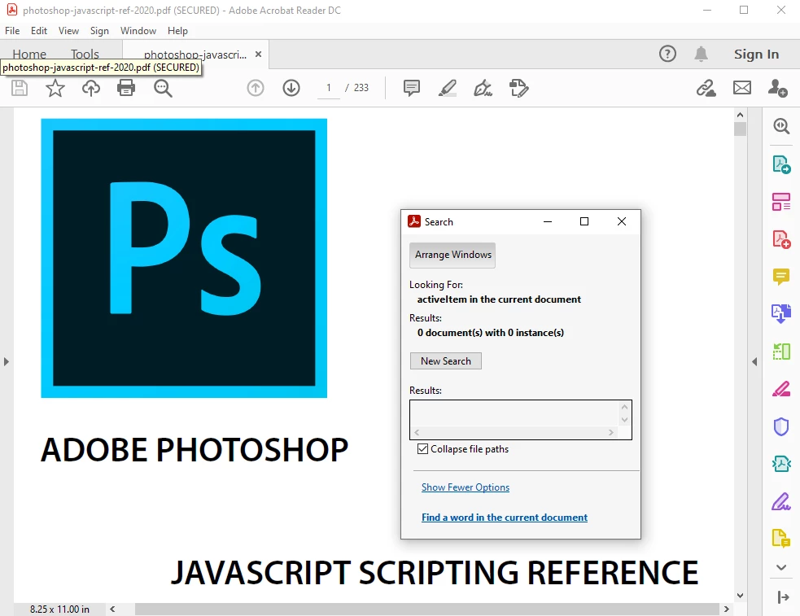Open the Sign menu
The image size is (800, 616).
click(x=99, y=31)
